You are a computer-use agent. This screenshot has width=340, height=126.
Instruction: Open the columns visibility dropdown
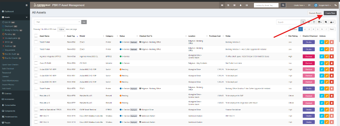[x=320, y=22]
